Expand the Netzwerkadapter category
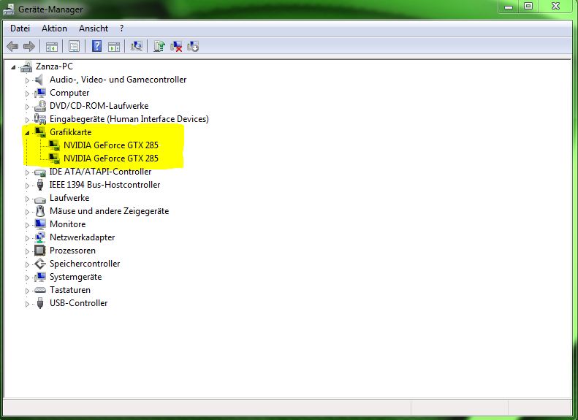The image size is (578, 420). [x=27, y=238]
